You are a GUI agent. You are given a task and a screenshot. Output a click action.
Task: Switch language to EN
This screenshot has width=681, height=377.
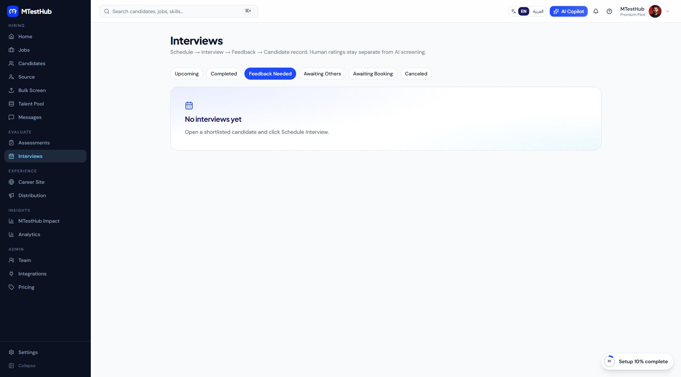[524, 11]
